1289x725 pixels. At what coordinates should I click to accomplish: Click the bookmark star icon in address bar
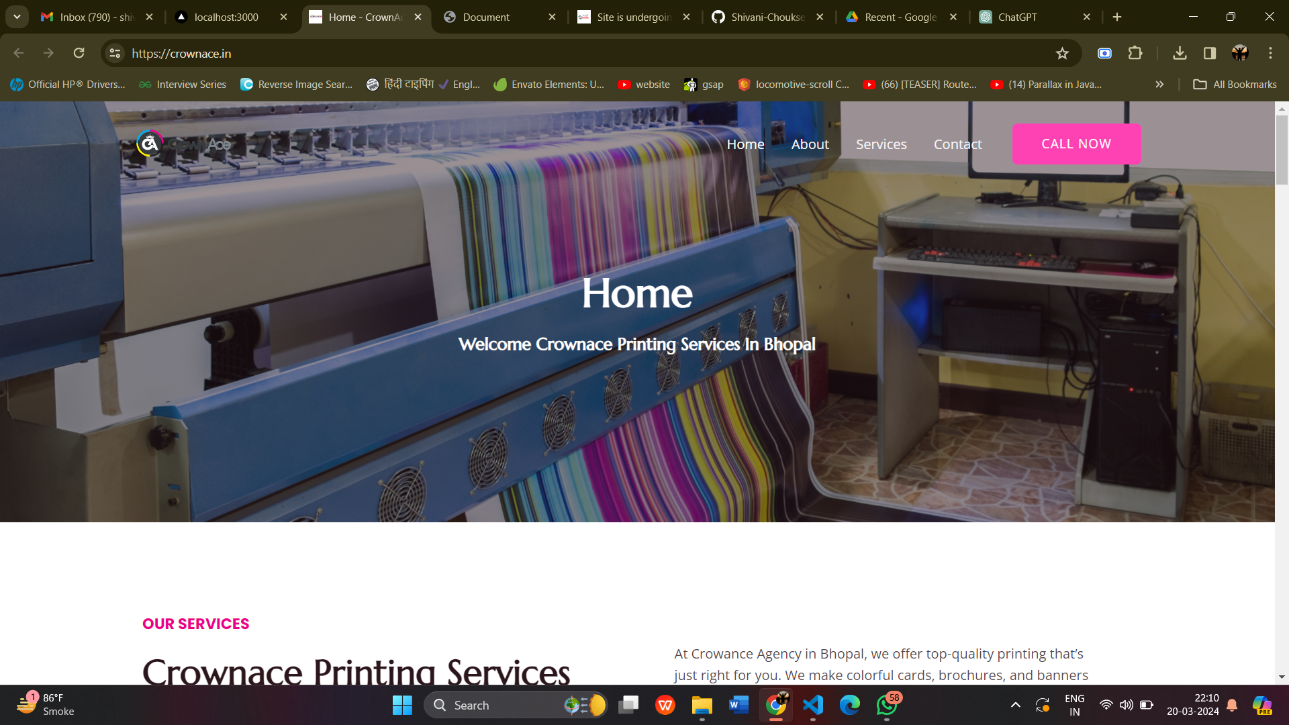pos(1062,54)
